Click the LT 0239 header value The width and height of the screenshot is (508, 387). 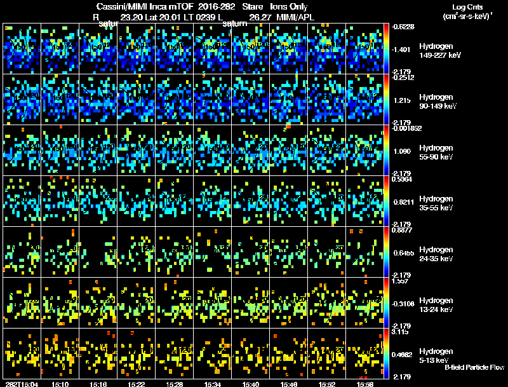pos(200,17)
